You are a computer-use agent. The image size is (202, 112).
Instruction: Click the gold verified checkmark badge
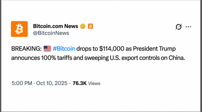point(83,26)
